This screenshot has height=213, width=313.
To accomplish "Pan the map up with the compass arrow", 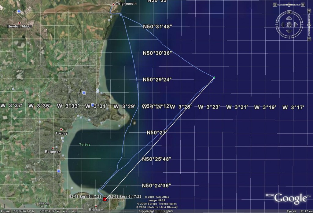I will [x=289, y=18].
